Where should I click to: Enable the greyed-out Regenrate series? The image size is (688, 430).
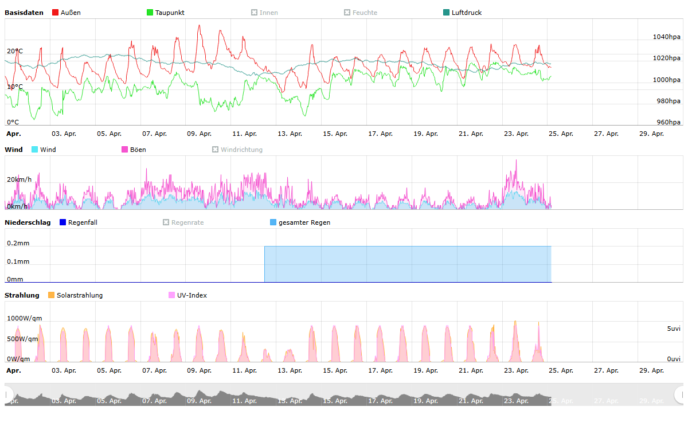(x=183, y=222)
